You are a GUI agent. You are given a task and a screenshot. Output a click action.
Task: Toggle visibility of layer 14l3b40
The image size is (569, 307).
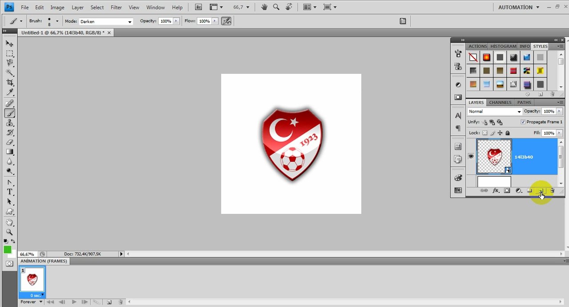(471, 156)
